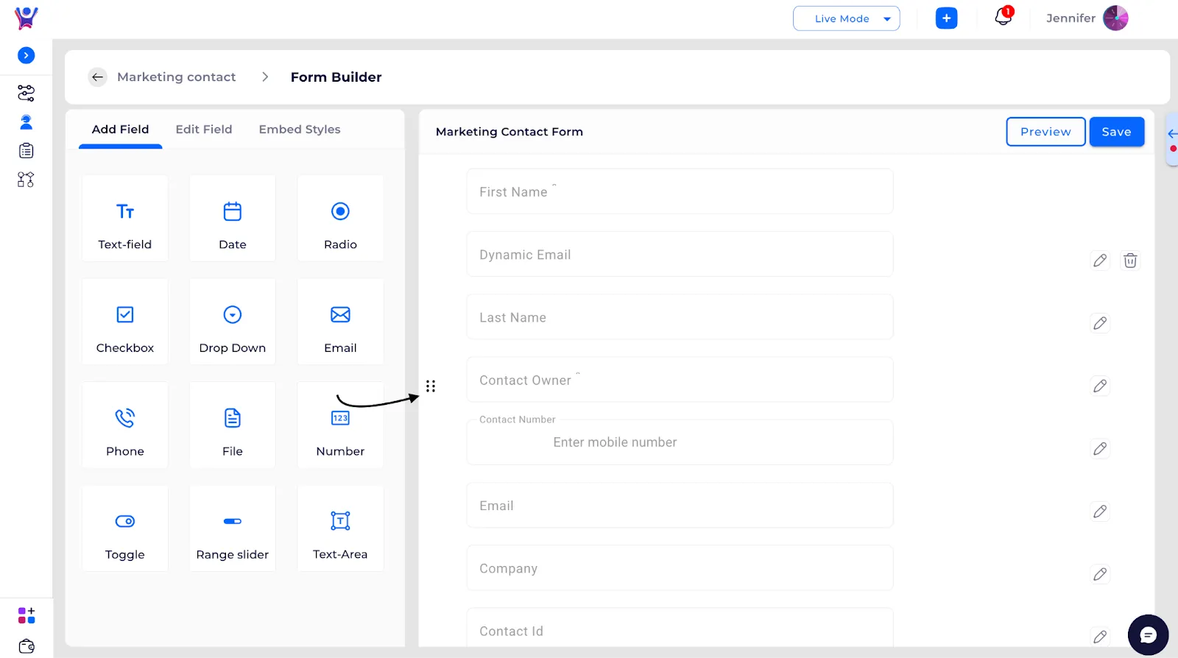Edit the Contact Owner field with pencil
Viewport: 1178px width, 658px height.
(x=1100, y=386)
